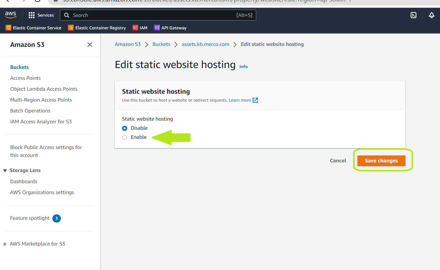Collapse the Storage Lens section
The image size is (440, 270).
pos(5,171)
